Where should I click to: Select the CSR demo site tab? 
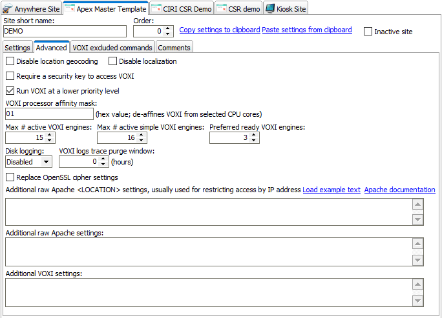pos(238,8)
